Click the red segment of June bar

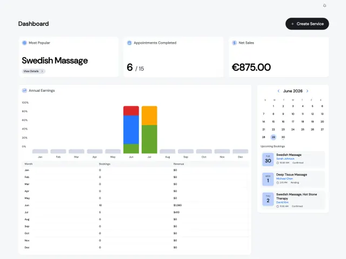(131, 111)
